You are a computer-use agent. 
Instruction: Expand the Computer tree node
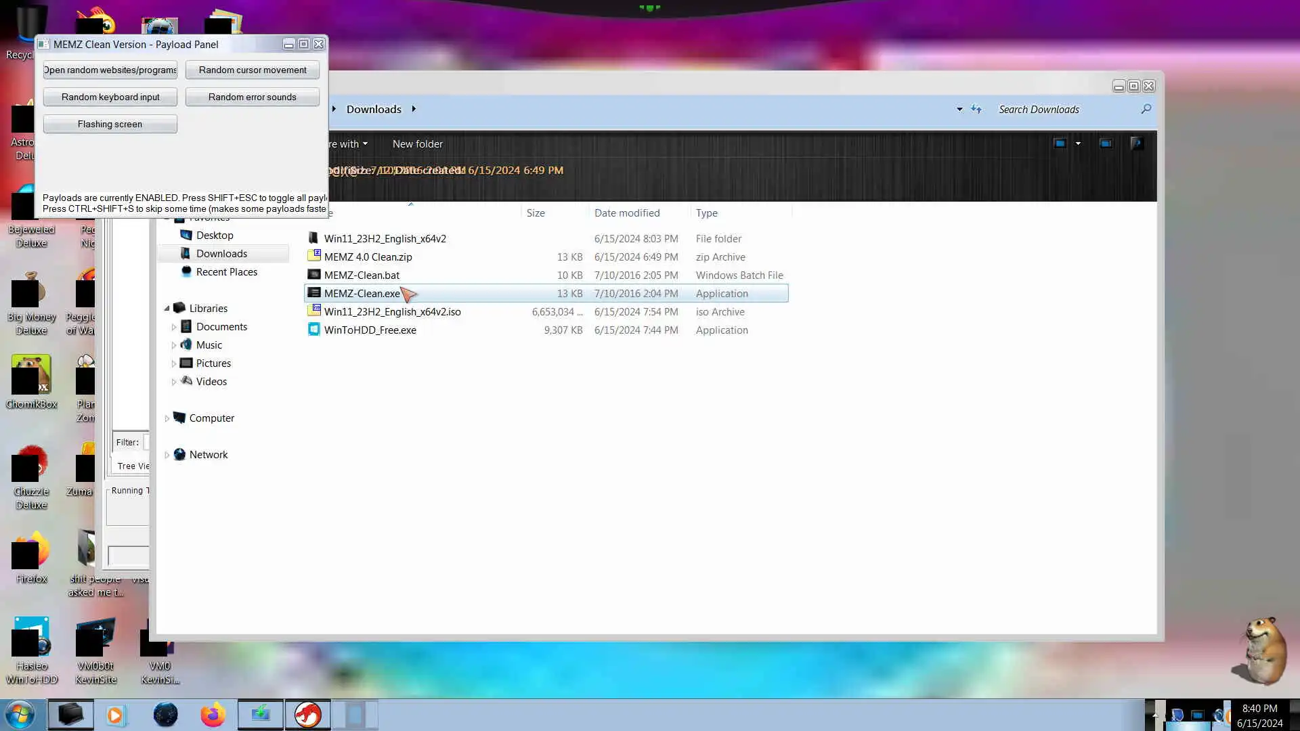click(167, 418)
